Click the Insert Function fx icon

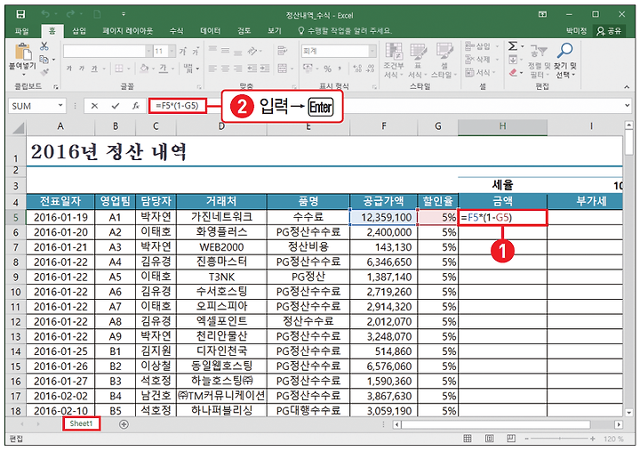pyautogui.click(x=136, y=106)
